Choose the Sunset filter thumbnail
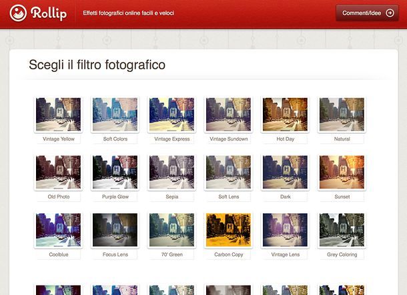The height and width of the screenshot is (295, 407). (x=342, y=172)
